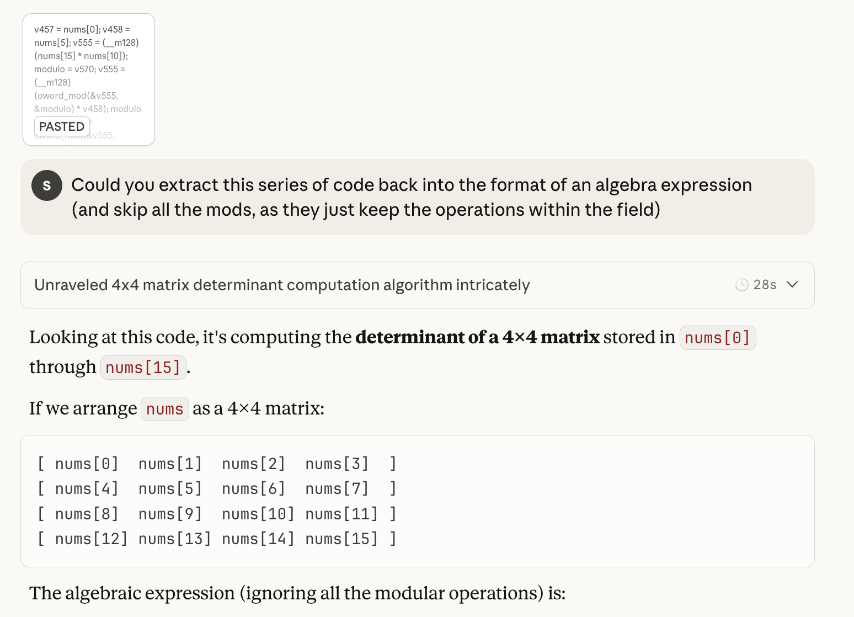The image size is (854, 617).
Task: Click the inline "nums" code chip
Action: pos(164,409)
